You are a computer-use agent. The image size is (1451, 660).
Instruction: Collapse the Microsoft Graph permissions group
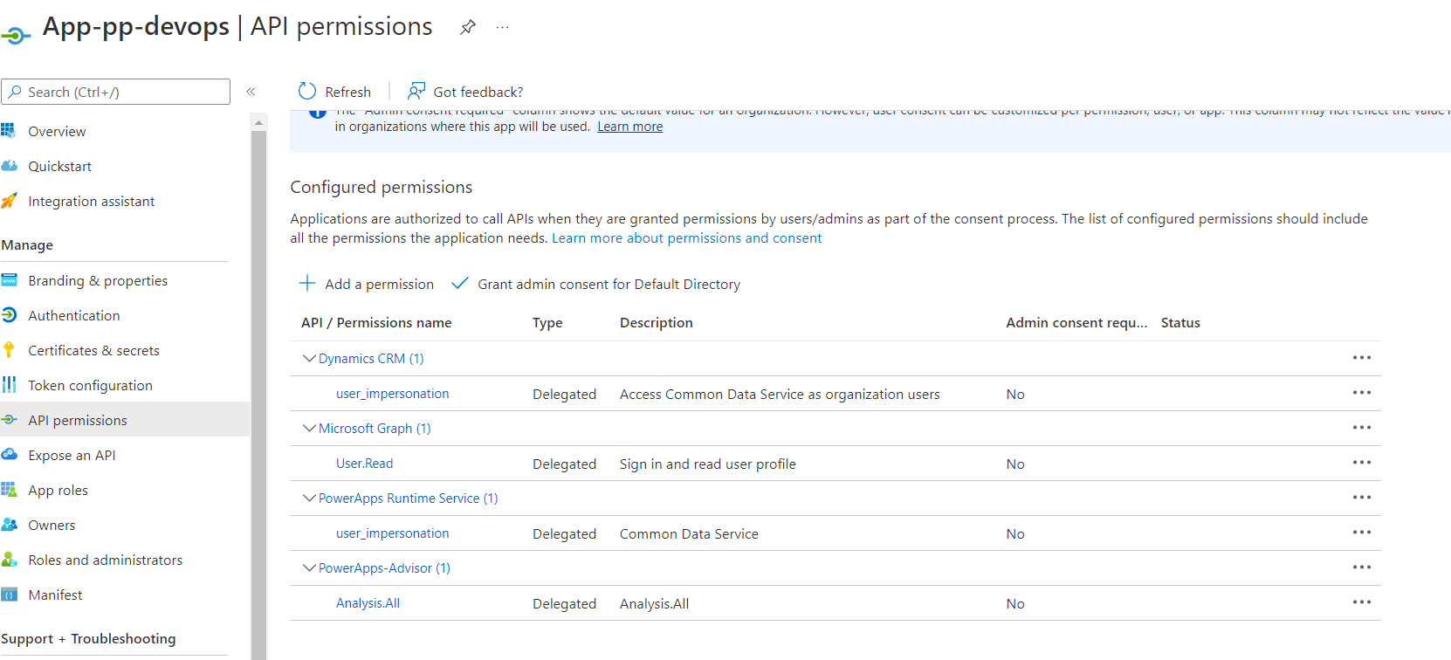[x=308, y=428]
